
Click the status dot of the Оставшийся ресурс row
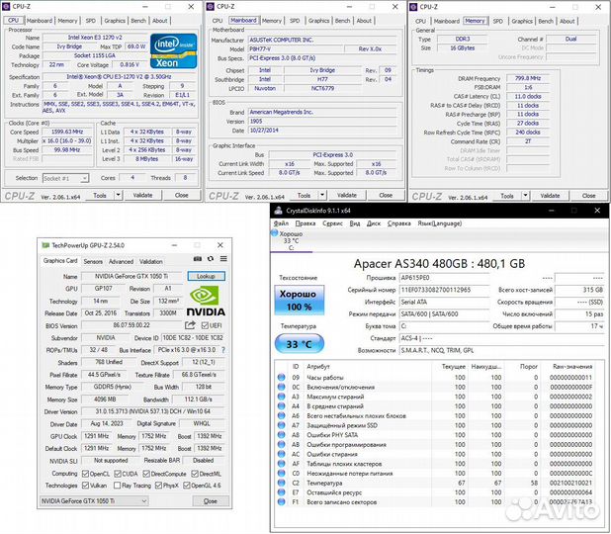pyautogui.click(x=282, y=492)
